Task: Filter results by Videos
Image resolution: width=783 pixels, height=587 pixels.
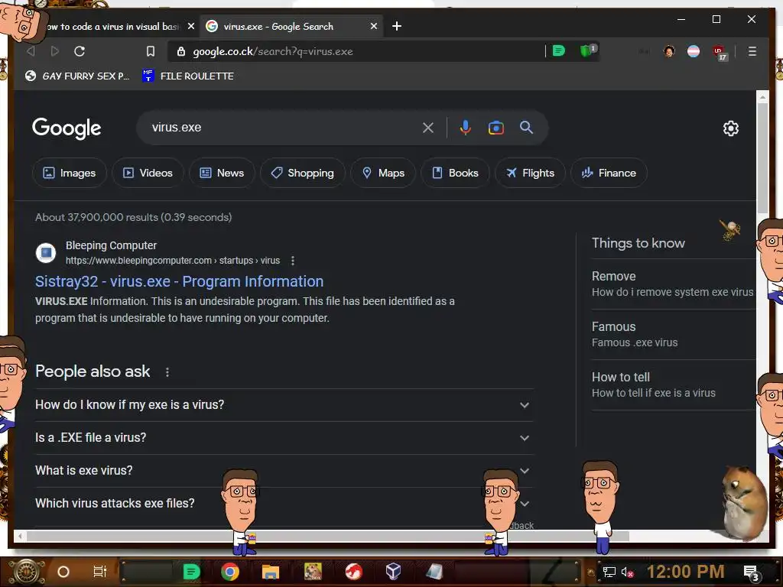Action: point(148,173)
